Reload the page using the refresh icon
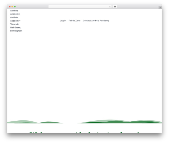169x143 pixels. coord(110,7)
